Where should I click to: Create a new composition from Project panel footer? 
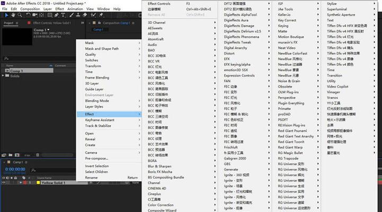(x=17, y=155)
